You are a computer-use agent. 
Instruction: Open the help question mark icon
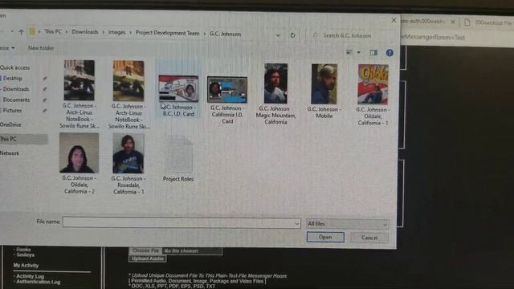pyautogui.click(x=390, y=53)
